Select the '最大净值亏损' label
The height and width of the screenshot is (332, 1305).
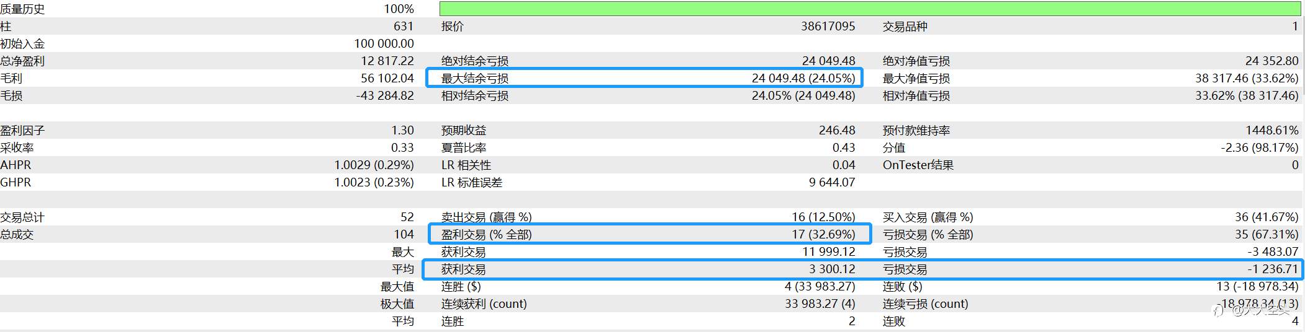(x=916, y=78)
